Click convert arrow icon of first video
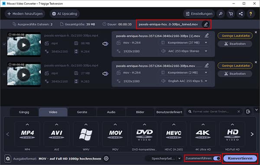The image size is (260, 165). [x=105, y=44]
